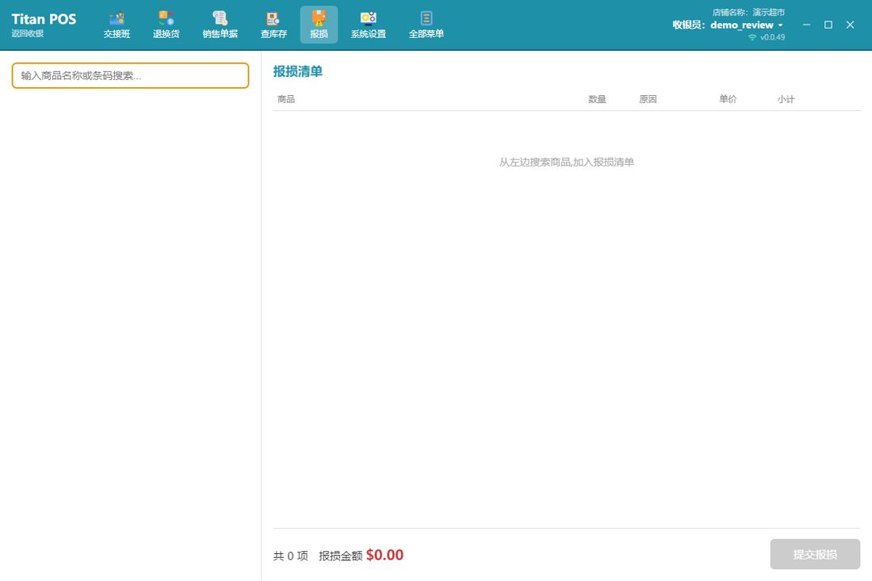Screen dimensions: 872x581
Task: Click 返回收银 under Titan POS logo
Action: (x=27, y=33)
